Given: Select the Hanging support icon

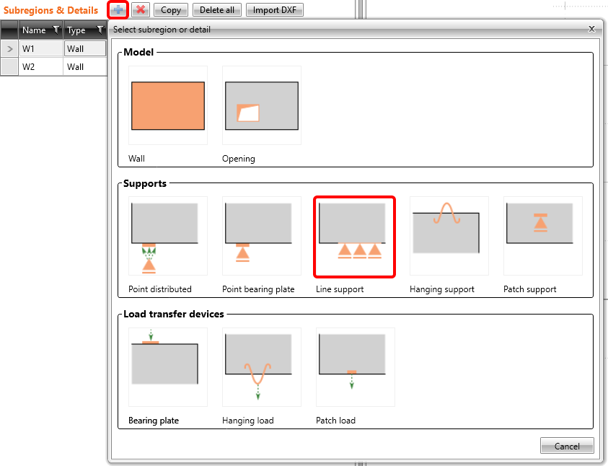Looking at the screenshot, I should pyautogui.click(x=449, y=236).
